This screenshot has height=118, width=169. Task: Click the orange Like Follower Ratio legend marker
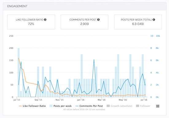(20, 106)
